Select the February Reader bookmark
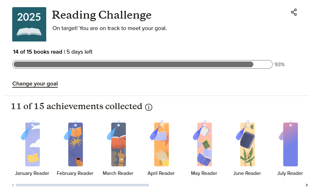 pos(75,144)
